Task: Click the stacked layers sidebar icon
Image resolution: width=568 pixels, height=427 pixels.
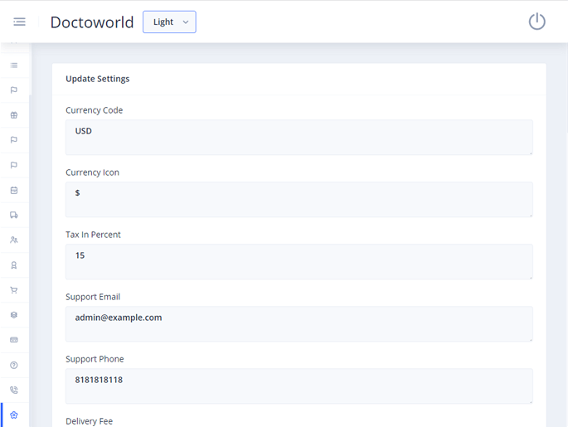Action: pyautogui.click(x=14, y=315)
